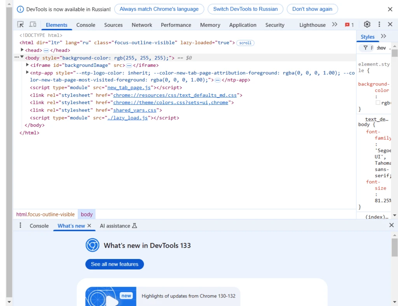Screen dimensions: 398x306
Task: Open the colors.css theme stylesheet link
Action: point(171,103)
